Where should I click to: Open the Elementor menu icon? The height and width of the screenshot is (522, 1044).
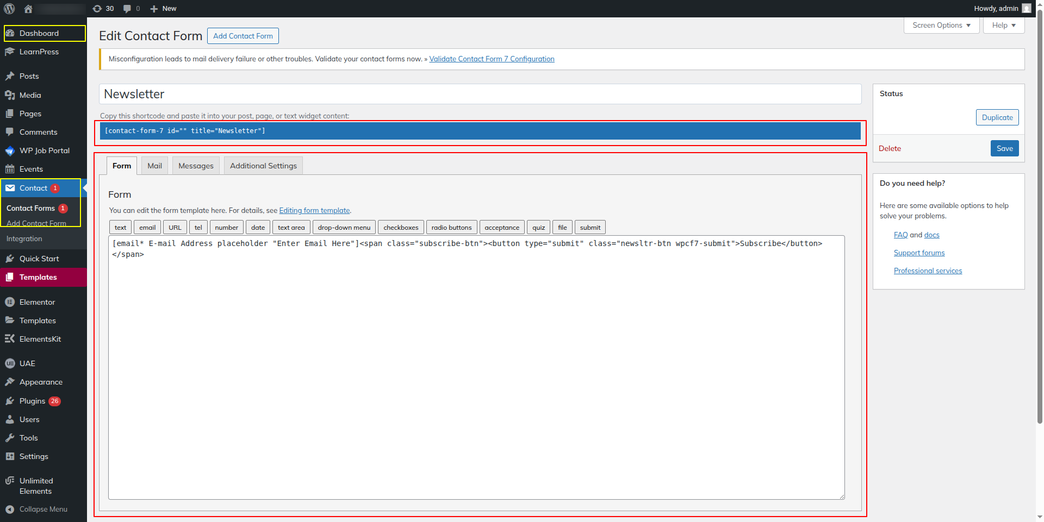tap(10, 302)
